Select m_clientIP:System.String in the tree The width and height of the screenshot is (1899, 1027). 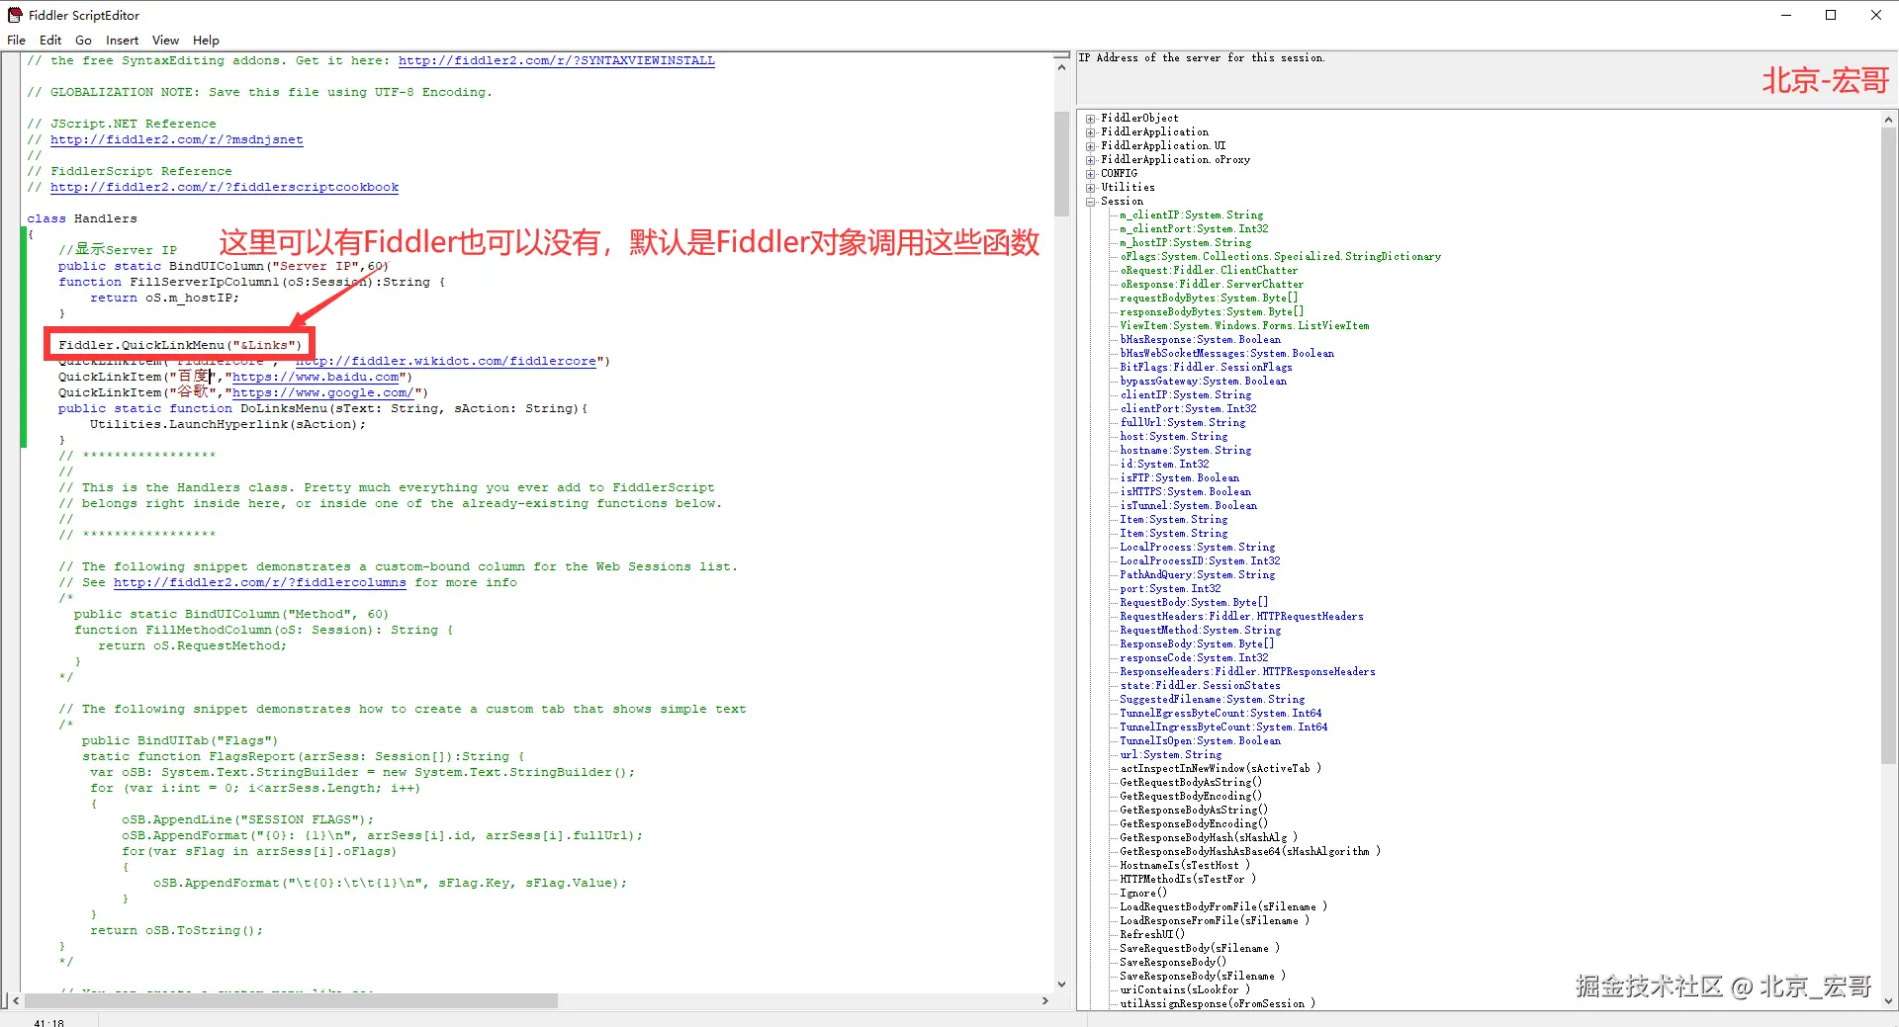1191,215
